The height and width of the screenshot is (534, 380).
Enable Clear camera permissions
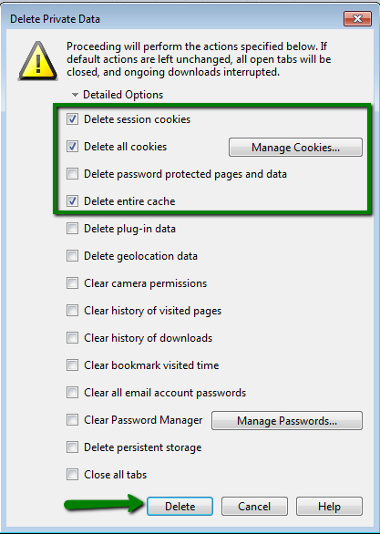coord(72,283)
